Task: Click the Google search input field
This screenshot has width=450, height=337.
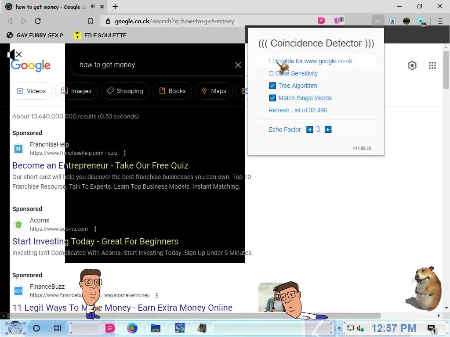Action: 155,65
